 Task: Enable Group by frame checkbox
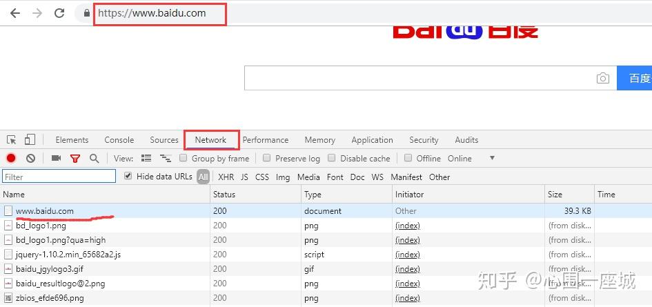[x=184, y=158]
